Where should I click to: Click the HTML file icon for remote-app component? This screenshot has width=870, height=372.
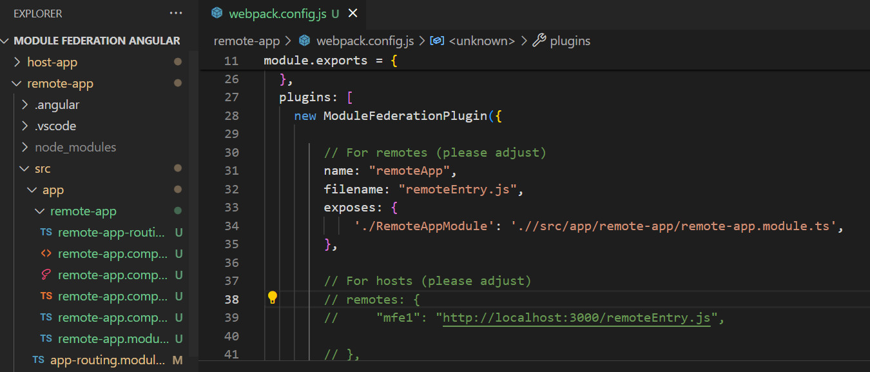click(x=46, y=254)
